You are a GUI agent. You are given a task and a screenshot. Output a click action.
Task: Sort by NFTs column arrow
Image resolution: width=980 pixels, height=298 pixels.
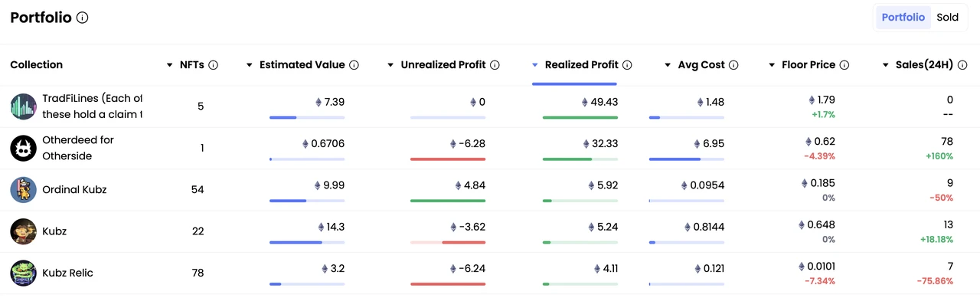point(170,65)
